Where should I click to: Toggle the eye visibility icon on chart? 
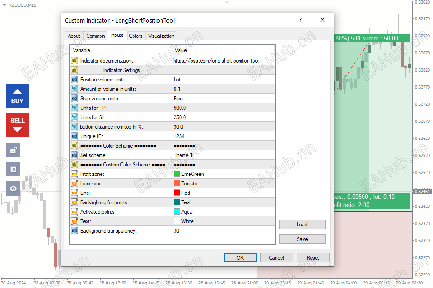click(x=13, y=189)
